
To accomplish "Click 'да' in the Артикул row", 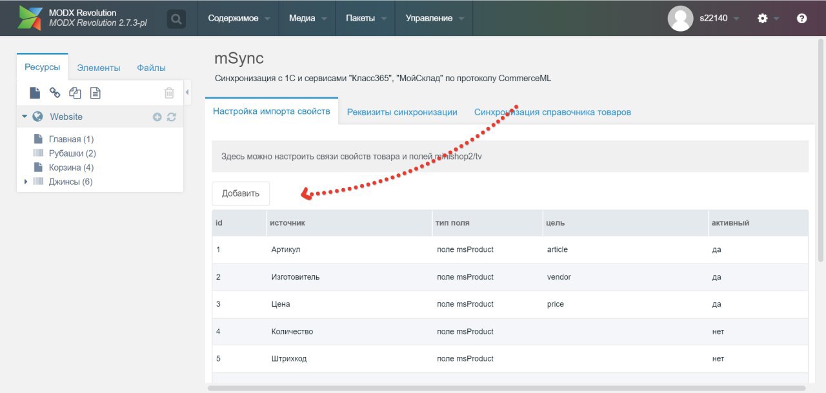I will pyautogui.click(x=716, y=249).
